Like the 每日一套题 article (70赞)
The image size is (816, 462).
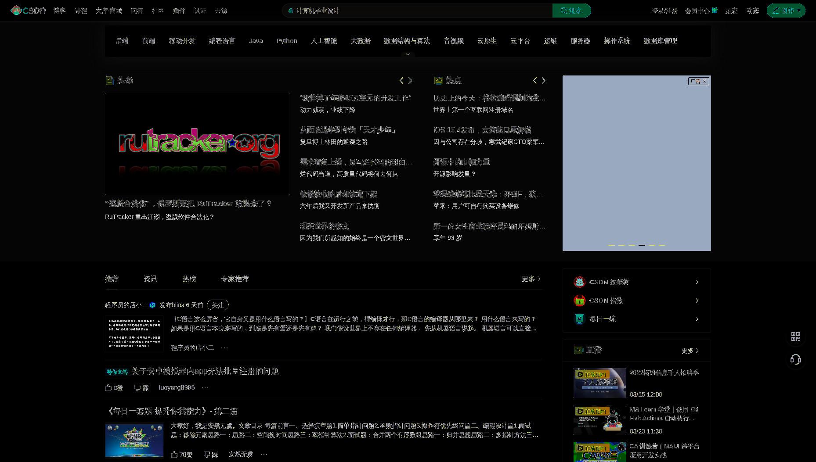pos(181,455)
